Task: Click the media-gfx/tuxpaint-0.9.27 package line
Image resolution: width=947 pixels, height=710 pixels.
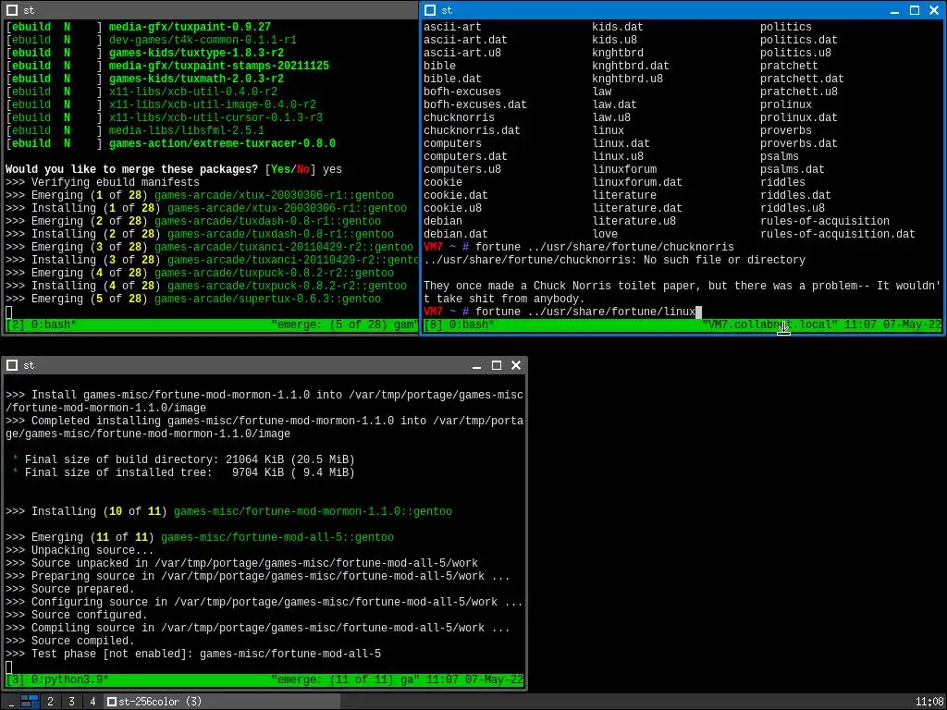Action: coord(190,27)
